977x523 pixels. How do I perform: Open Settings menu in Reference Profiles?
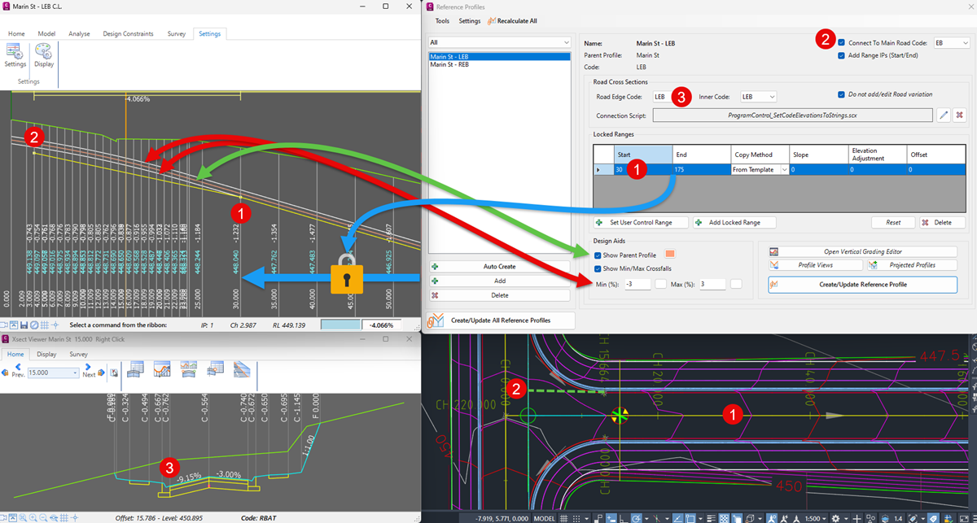coord(470,21)
